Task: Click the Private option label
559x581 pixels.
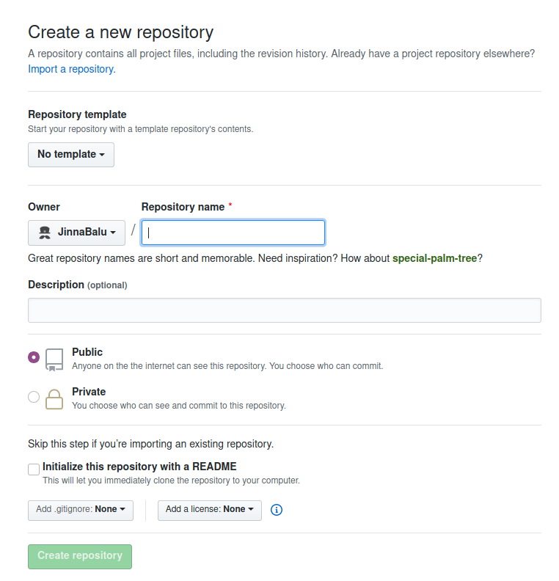Action: (x=89, y=392)
